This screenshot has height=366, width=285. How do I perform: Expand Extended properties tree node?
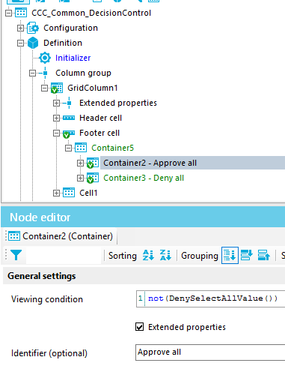pyautogui.click(x=56, y=103)
